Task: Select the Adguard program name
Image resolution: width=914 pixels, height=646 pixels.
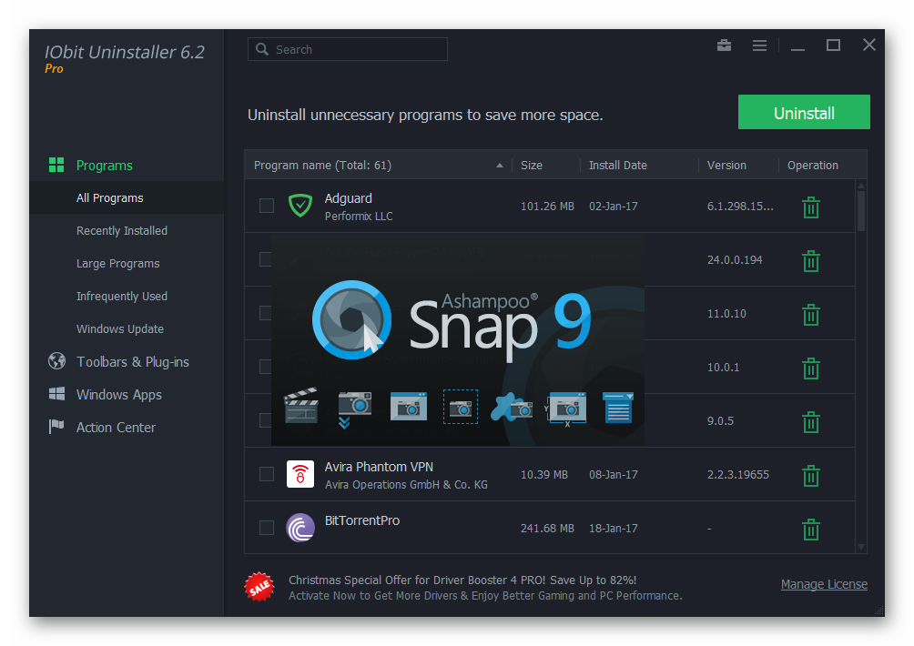Action: [x=348, y=198]
